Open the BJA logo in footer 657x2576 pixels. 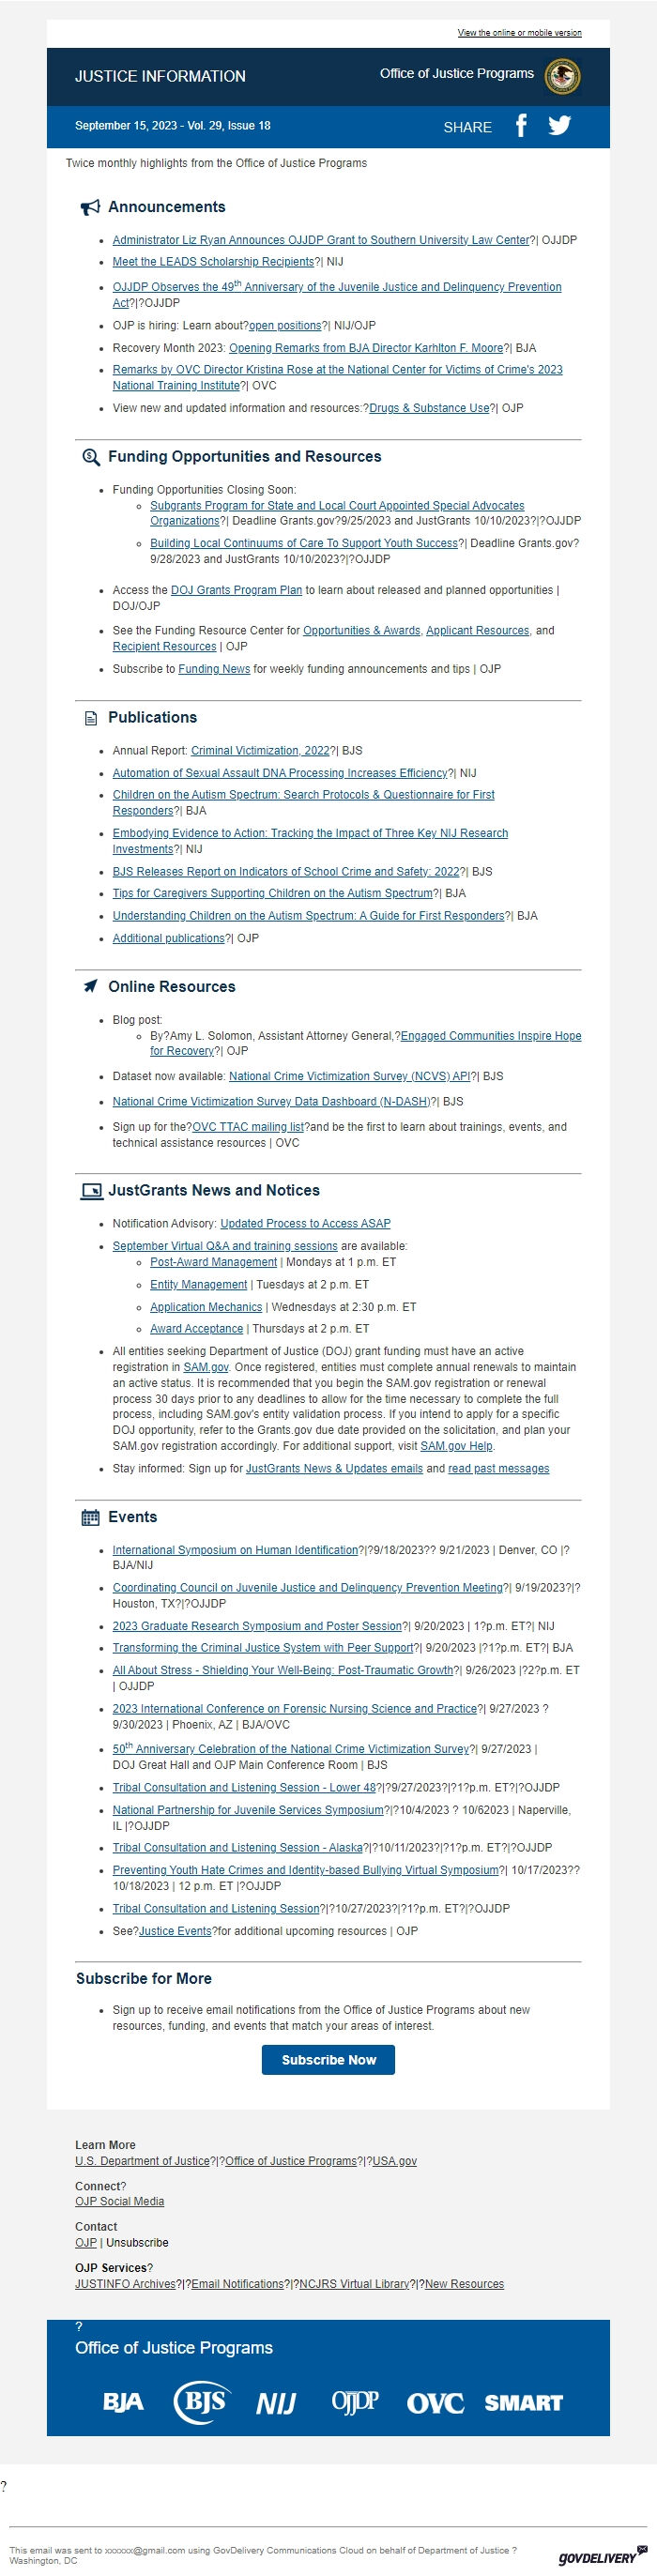123,2402
